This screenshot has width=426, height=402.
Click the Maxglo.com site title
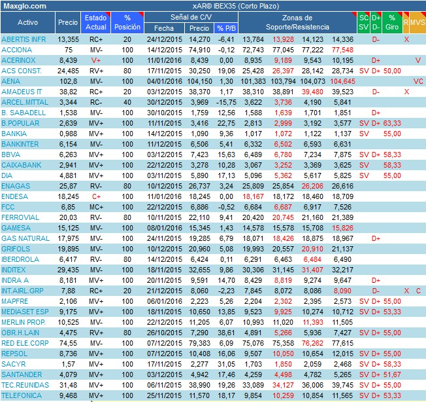24,5
